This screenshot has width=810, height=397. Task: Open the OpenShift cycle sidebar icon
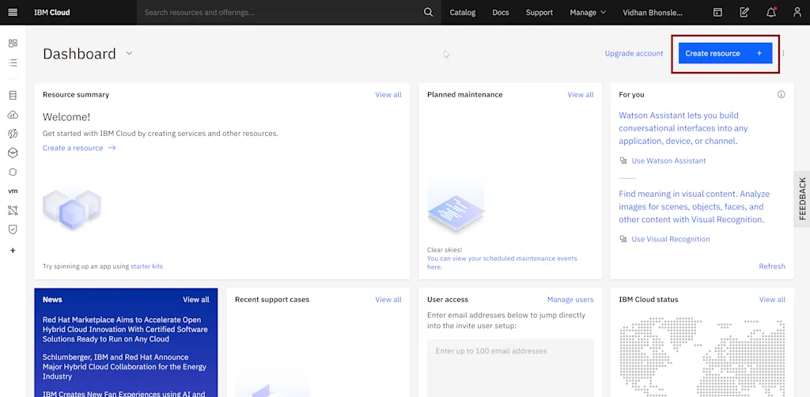tap(13, 172)
